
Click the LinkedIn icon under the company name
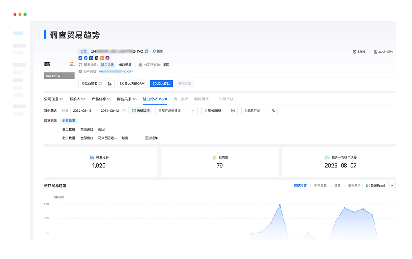91,58
